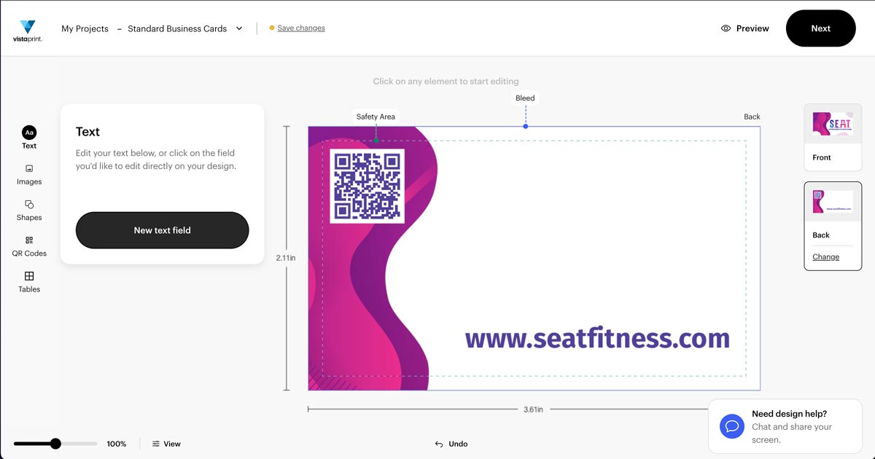875x459 pixels.
Task: Open the Images panel
Action: (x=29, y=174)
